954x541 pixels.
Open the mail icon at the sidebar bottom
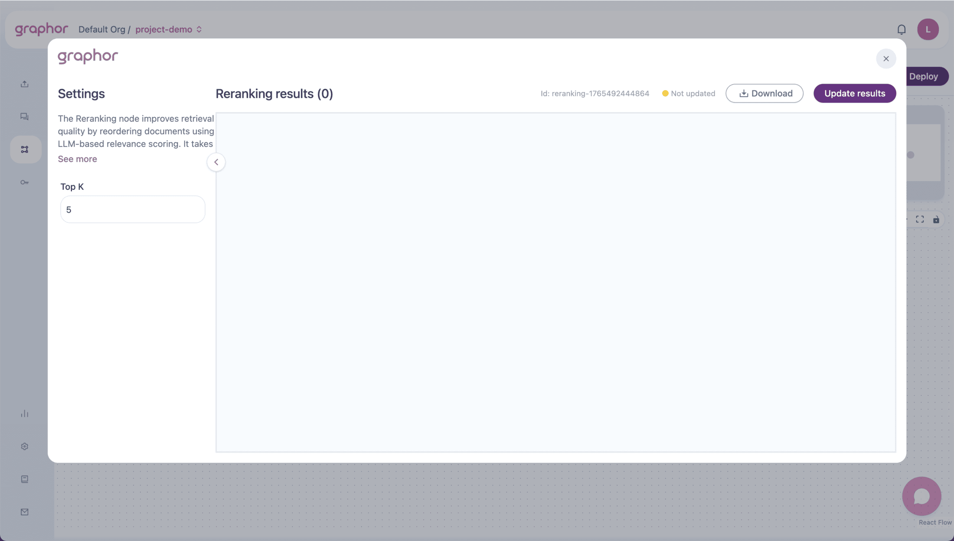(25, 512)
